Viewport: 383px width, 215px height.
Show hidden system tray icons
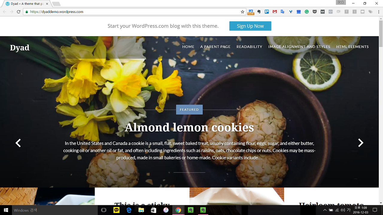325,210
